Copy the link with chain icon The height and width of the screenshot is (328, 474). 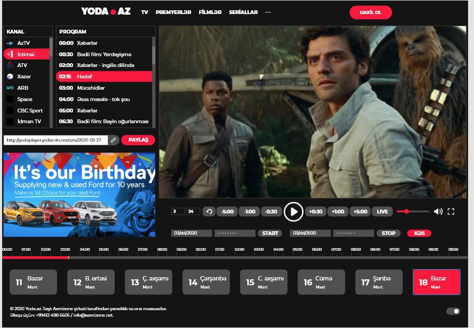click(114, 140)
